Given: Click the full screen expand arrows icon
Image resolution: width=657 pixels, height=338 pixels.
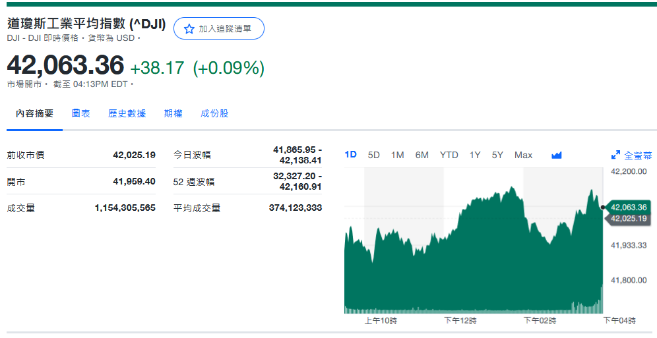Looking at the screenshot, I should click(615, 155).
